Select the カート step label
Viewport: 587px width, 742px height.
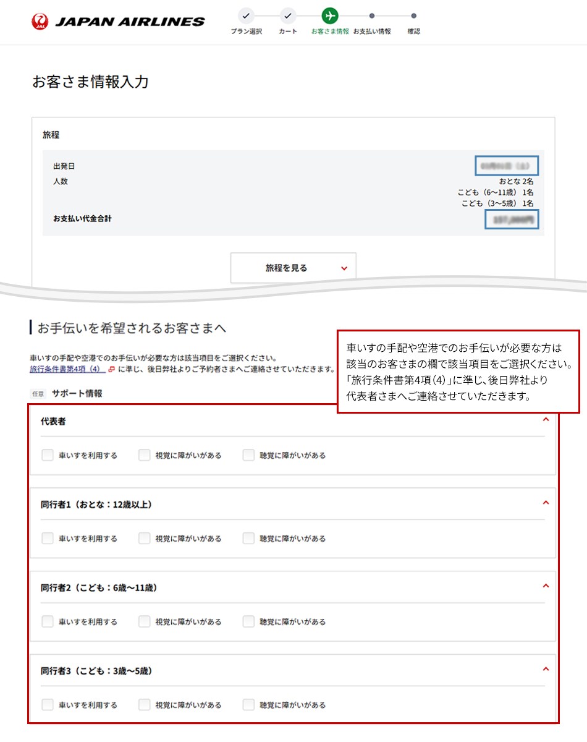pyautogui.click(x=288, y=32)
